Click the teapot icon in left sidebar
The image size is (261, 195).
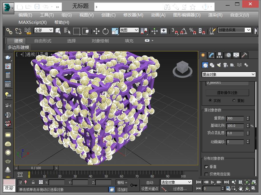coord(8,57)
